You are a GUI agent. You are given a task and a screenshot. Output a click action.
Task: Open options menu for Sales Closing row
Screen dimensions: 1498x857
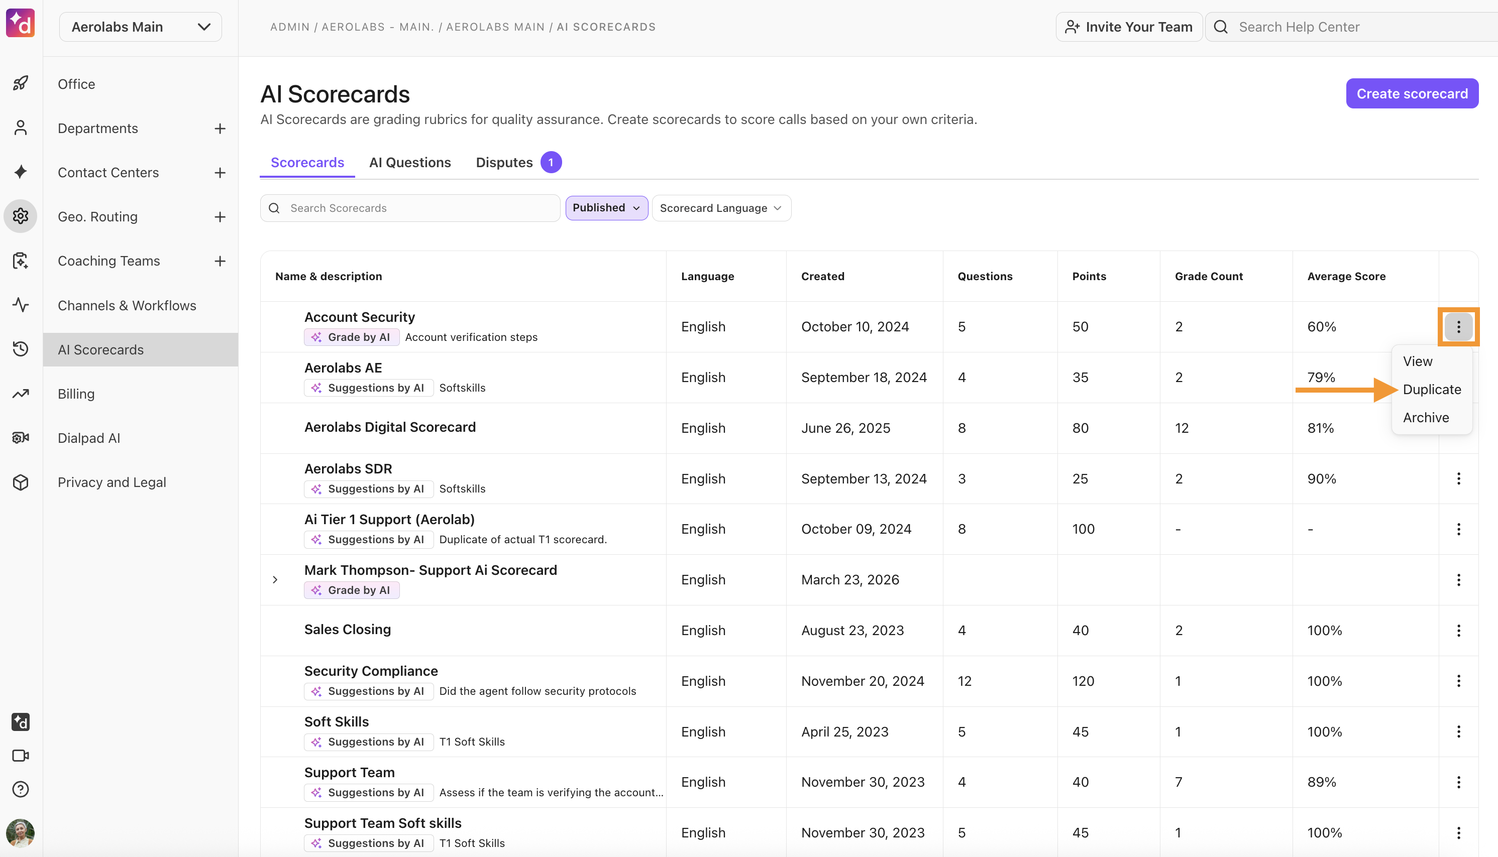pyautogui.click(x=1458, y=631)
